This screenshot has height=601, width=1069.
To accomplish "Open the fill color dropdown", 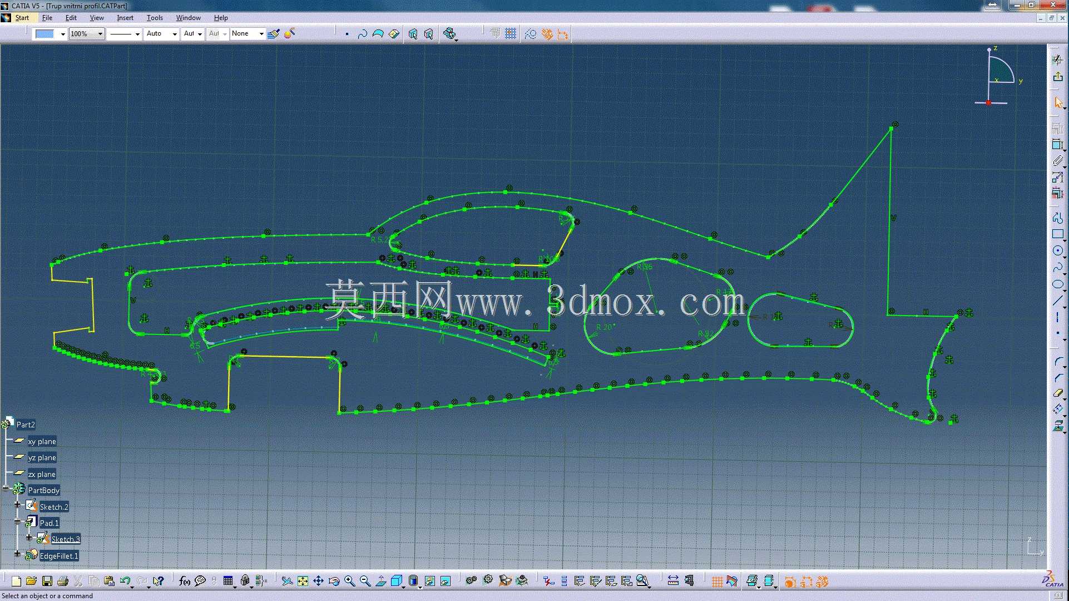I will [62, 34].
